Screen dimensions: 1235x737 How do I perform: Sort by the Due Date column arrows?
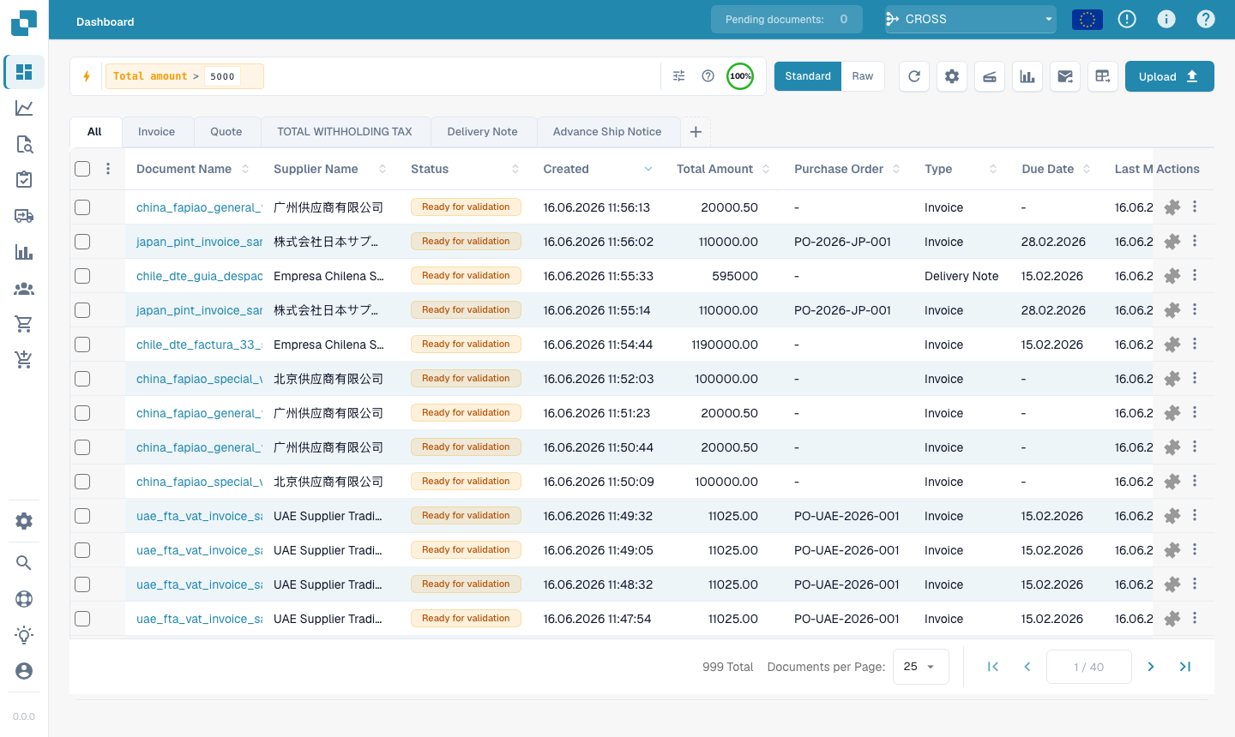[1087, 169]
